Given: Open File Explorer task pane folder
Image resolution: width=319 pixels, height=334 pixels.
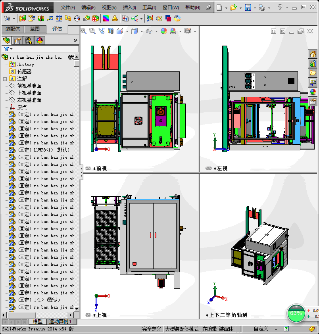Looking at the screenshot, I should click(x=313, y=73).
